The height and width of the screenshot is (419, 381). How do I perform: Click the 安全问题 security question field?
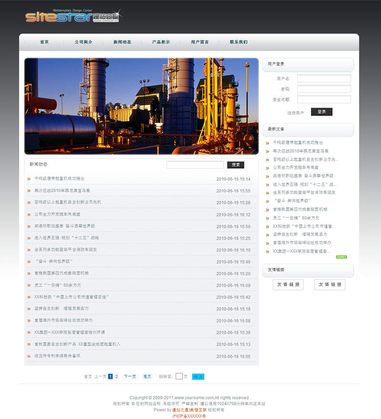[x=324, y=100]
